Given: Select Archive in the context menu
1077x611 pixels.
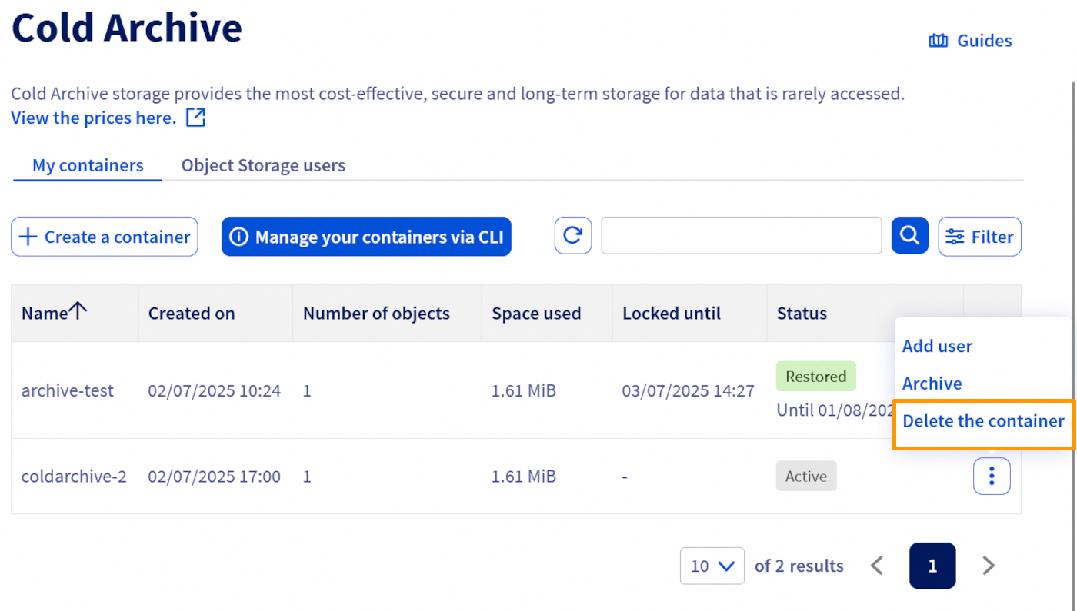Looking at the screenshot, I should coord(932,383).
